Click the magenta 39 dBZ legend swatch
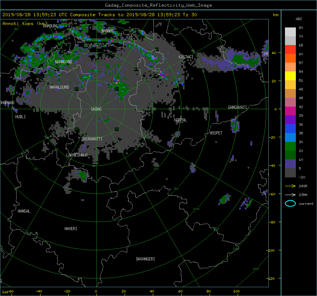Image resolution: width=317 pixels, height=296 pixels. pyautogui.click(x=290, y=111)
